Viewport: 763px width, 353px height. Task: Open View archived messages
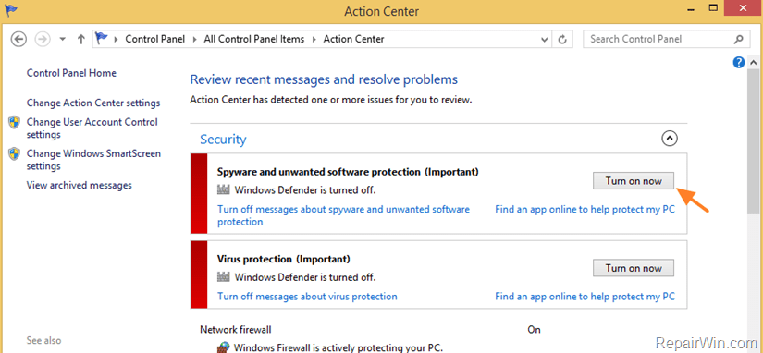click(79, 185)
